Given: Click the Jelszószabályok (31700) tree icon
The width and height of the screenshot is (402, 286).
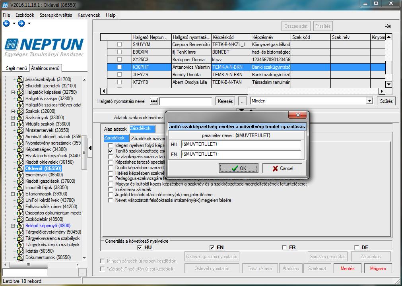Looking at the screenshot, I should (x=20, y=79).
